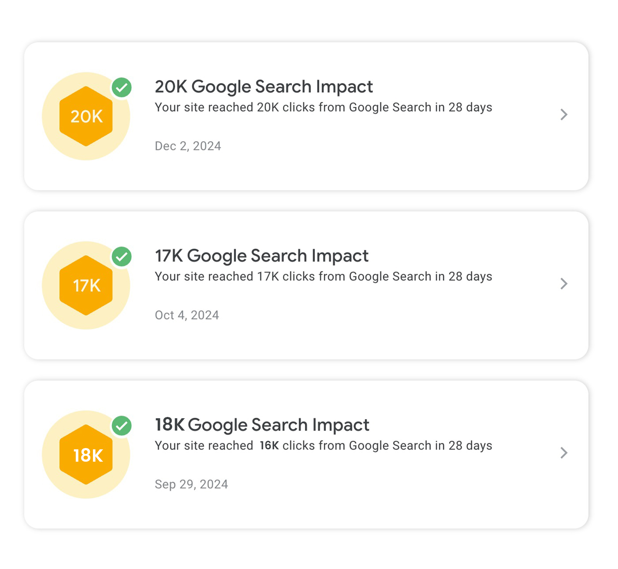This screenshot has height=569, width=618.
Task: Click green checkmark on 17K badge
Action: coord(122,257)
